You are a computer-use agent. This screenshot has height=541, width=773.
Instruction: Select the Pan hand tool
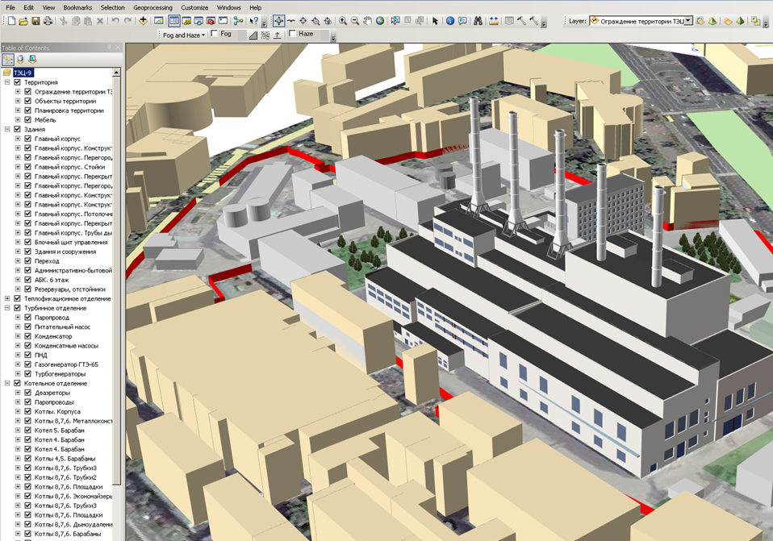367,20
